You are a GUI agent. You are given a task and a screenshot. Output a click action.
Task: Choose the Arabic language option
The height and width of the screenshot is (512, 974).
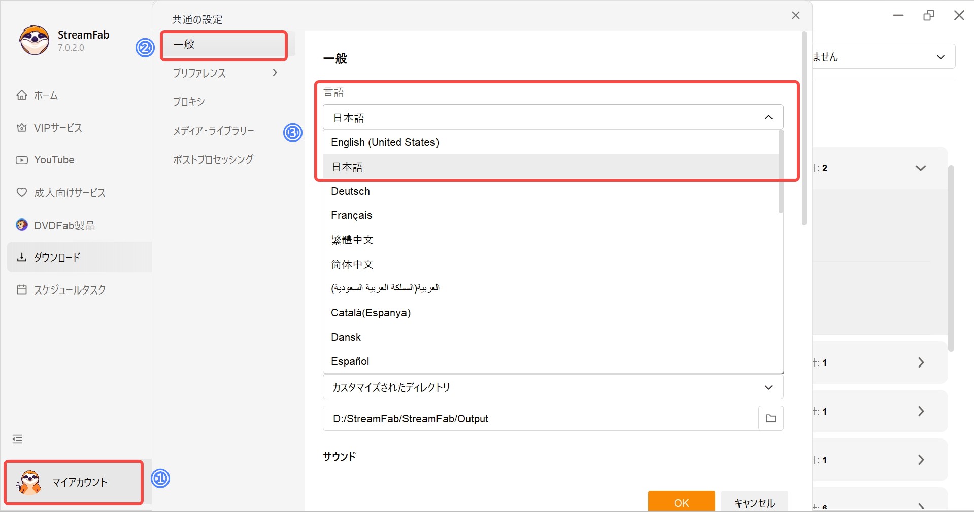click(x=551, y=288)
